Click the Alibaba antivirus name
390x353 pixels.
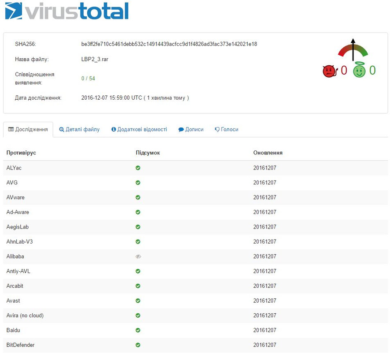click(x=15, y=256)
